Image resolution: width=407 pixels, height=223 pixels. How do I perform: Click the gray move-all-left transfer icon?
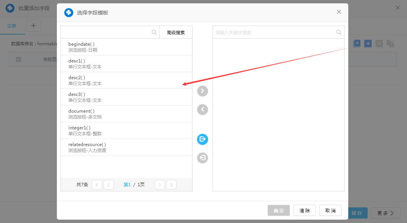[x=202, y=158]
